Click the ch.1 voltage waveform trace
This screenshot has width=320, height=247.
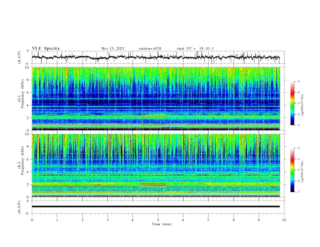tap(156, 57)
